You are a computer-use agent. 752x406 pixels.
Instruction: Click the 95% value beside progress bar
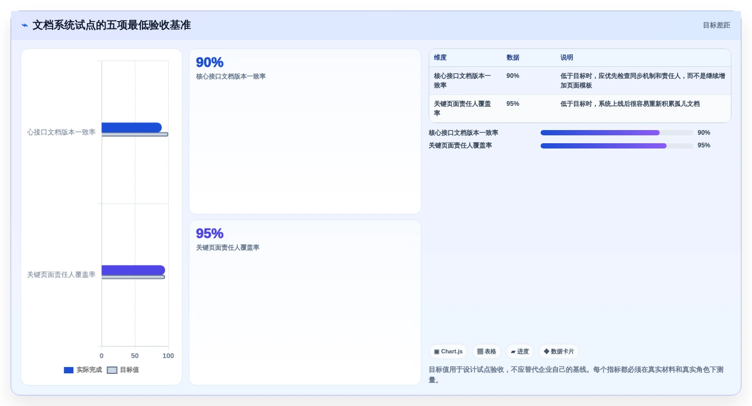(704, 146)
